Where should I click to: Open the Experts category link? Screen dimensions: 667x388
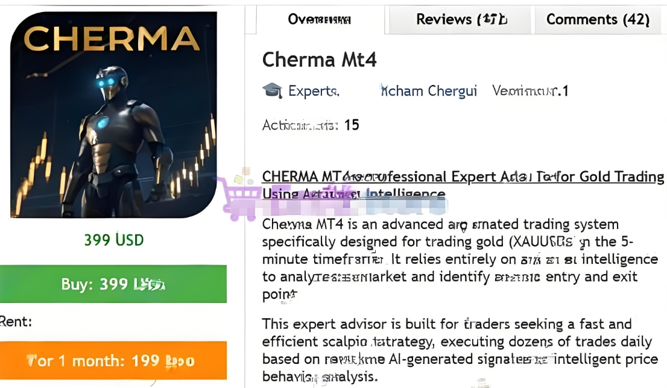(x=313, y=91)
